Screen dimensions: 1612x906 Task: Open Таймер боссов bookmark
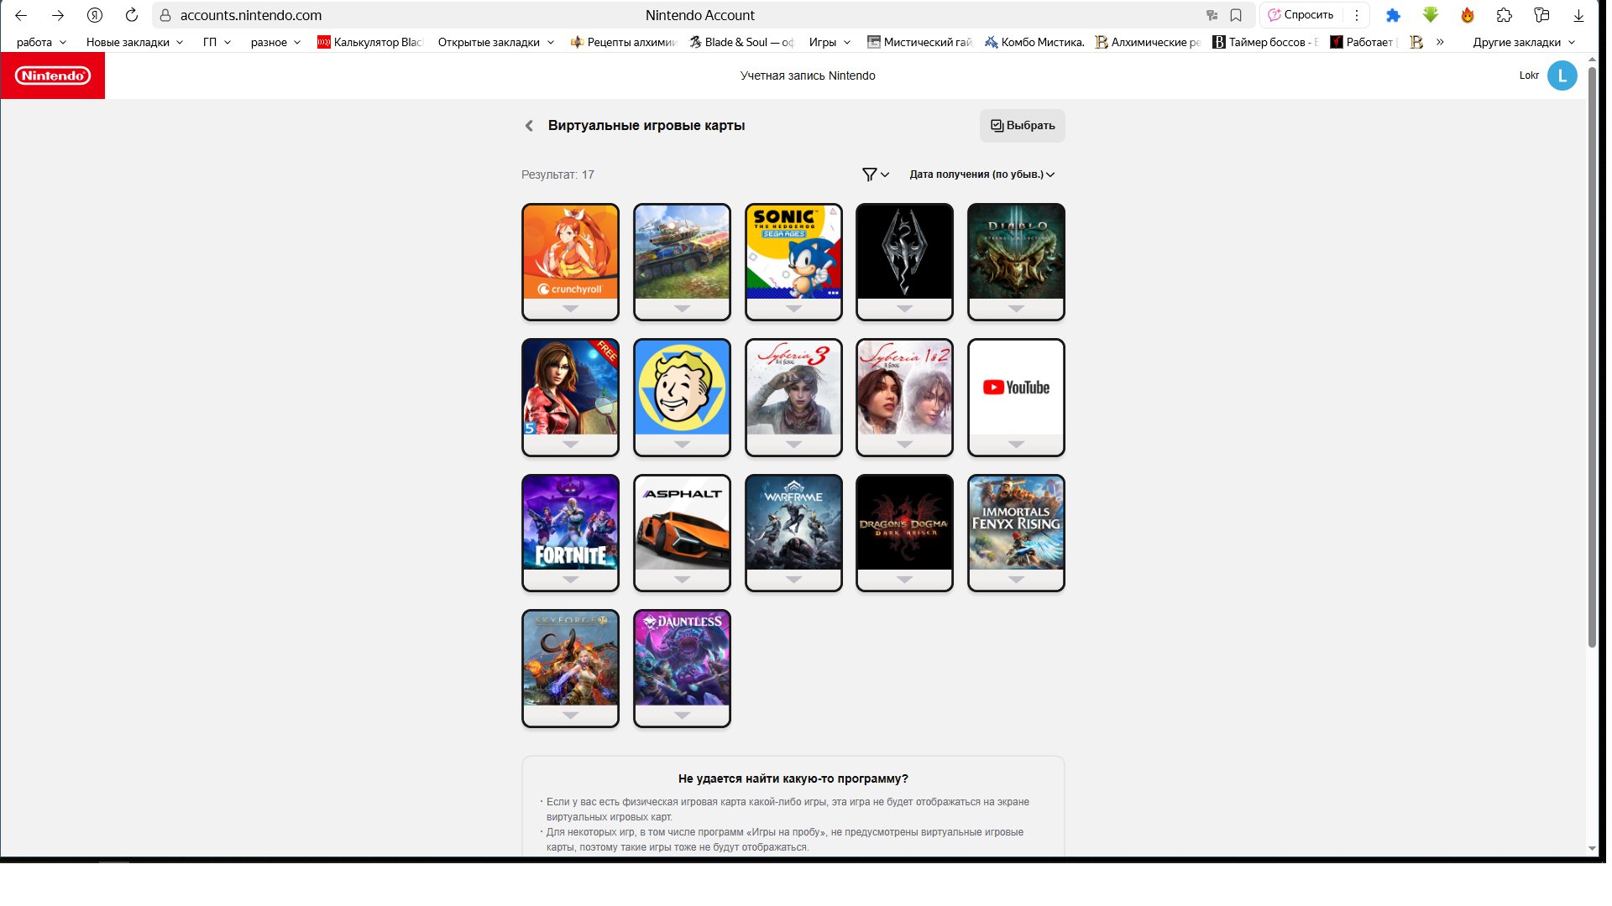pos(1265,42)
